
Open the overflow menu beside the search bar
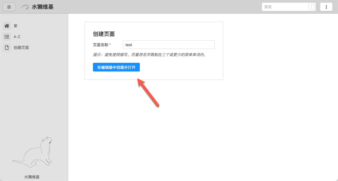coord(326,7)
